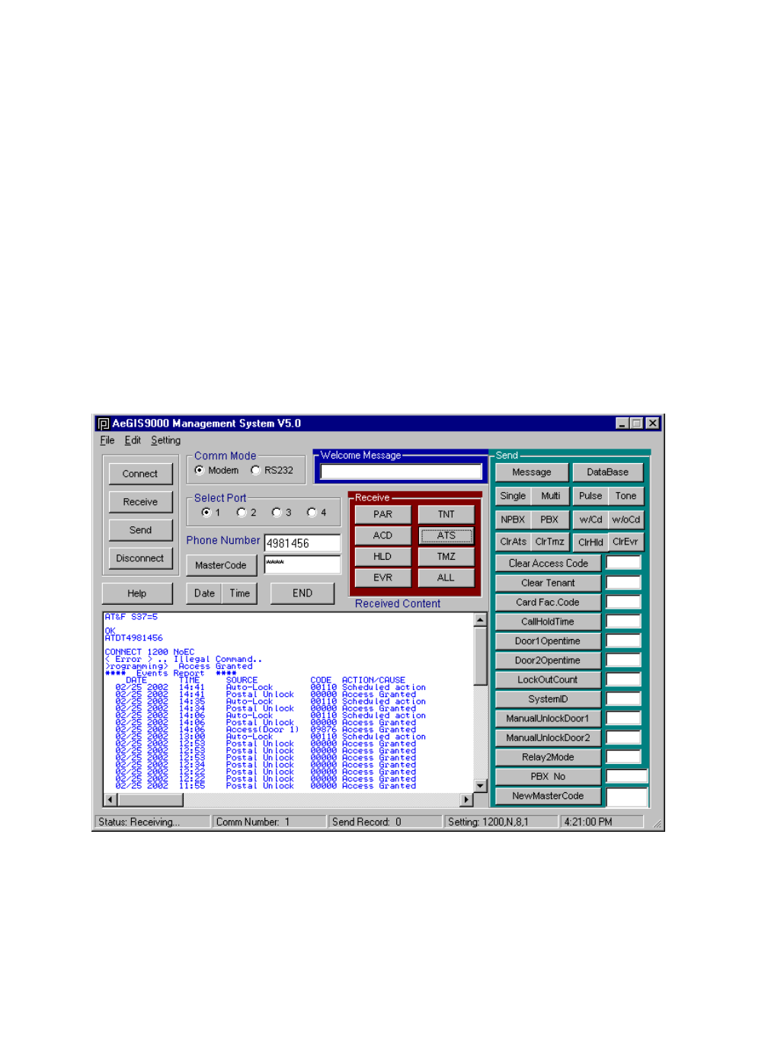Open Help
Viewport: 768px width, 1042px height.
click(x=137, y=593)
